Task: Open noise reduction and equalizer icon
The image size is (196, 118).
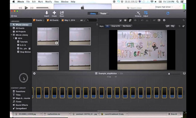Action: click(147, 20)
